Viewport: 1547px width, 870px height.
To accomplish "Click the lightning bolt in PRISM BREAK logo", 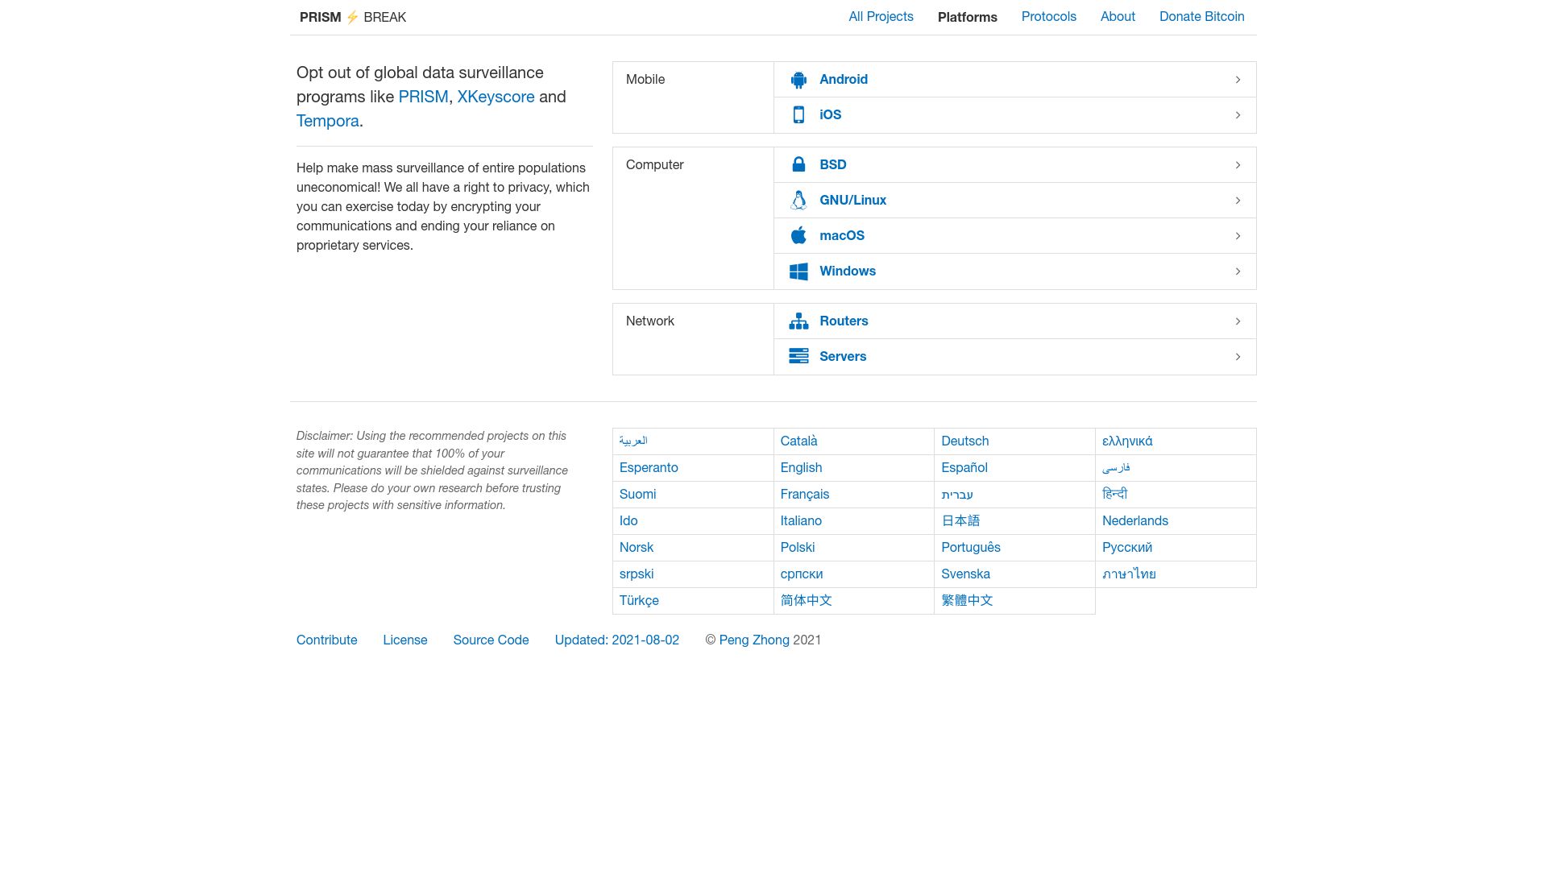I will (x=352, y=17).
